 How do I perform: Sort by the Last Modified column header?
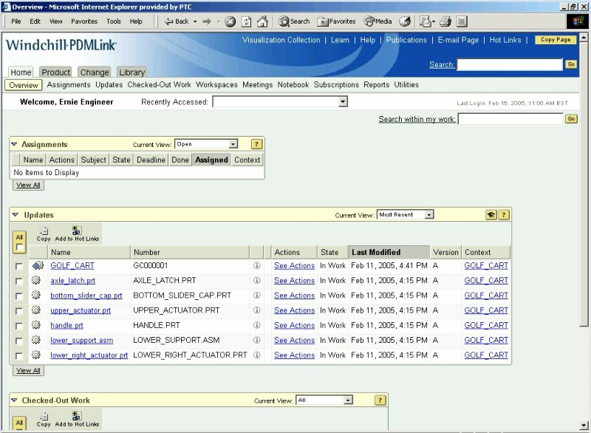[389, 252]
